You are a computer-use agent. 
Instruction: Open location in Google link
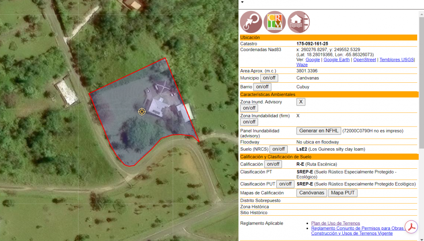(x=313, y=59)
